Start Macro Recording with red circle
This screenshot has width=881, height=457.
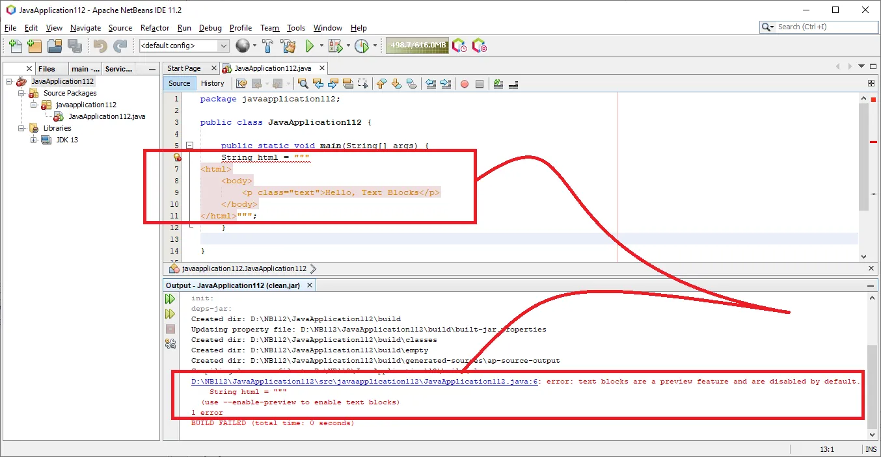pyautogui.click(x=465, y=83)
